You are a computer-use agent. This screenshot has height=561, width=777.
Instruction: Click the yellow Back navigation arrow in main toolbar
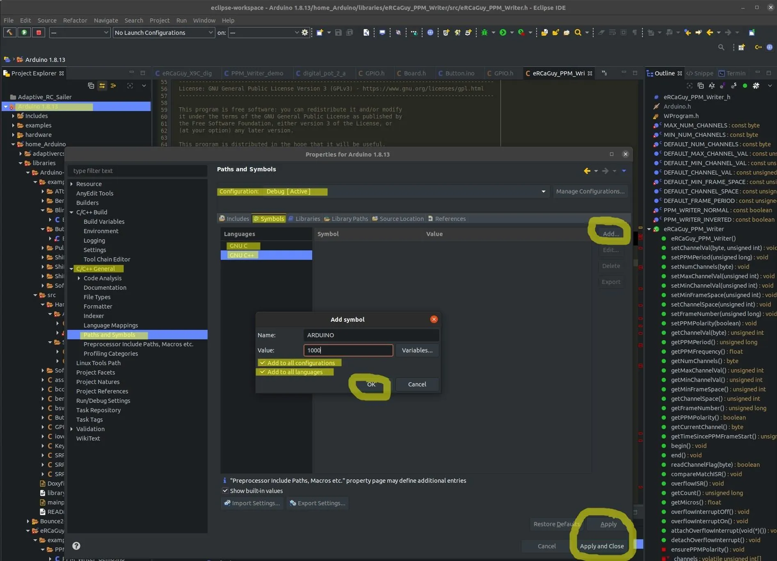(710, 32)
